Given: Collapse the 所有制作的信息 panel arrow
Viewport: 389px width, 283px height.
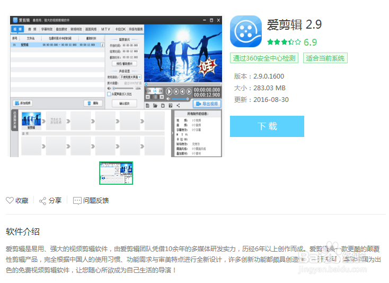Looking at the screenshot, I should coord(173,133).
